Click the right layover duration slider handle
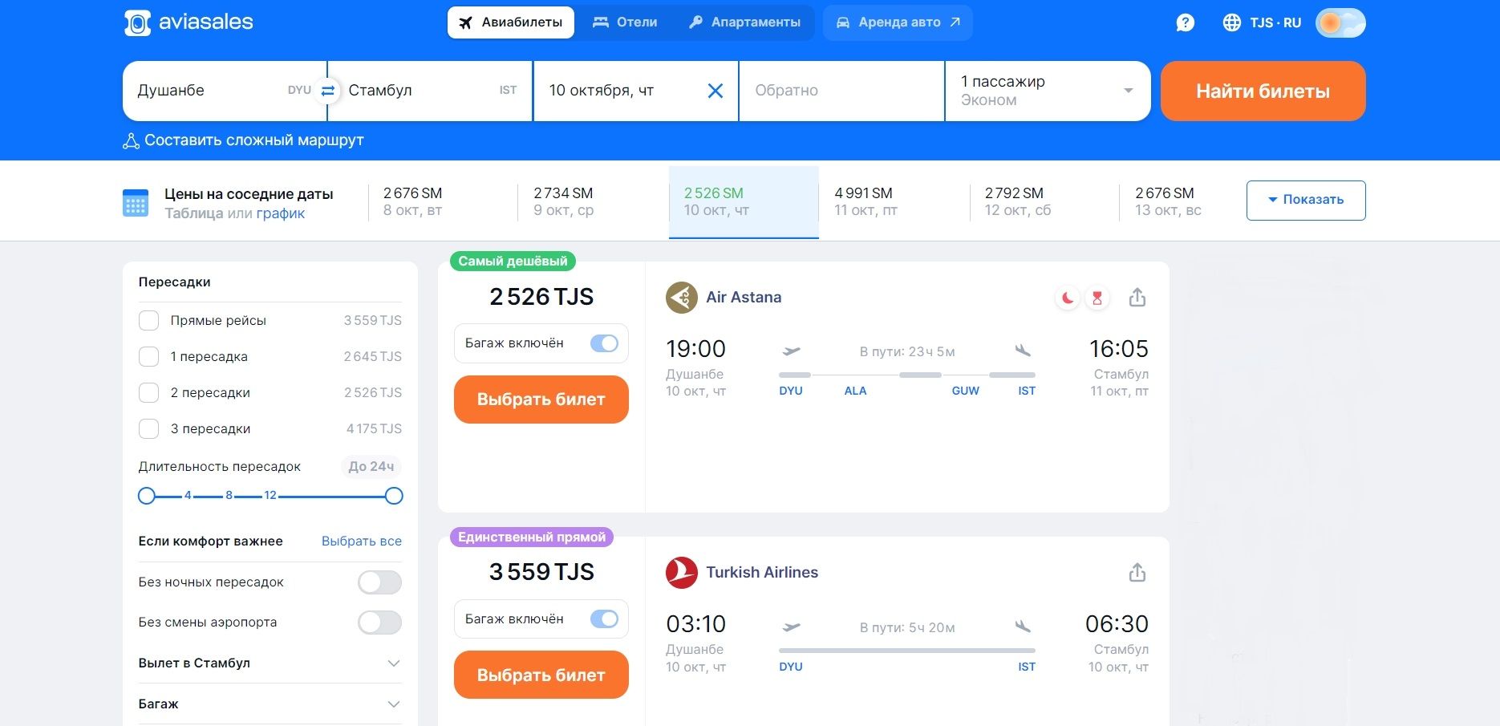The image size is (1500, 726). click(394, 496)
